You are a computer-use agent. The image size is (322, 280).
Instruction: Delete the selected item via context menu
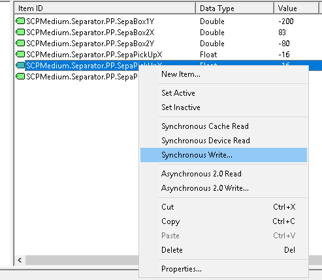point(223,250)
